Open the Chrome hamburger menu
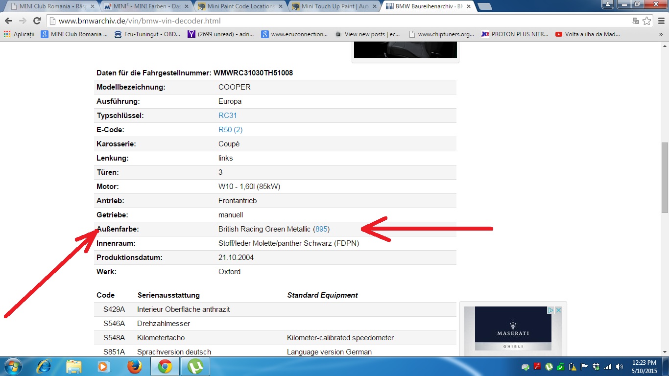Image resolution: width=669 pixels, height=376 pixels. click(x=660, y=21)
